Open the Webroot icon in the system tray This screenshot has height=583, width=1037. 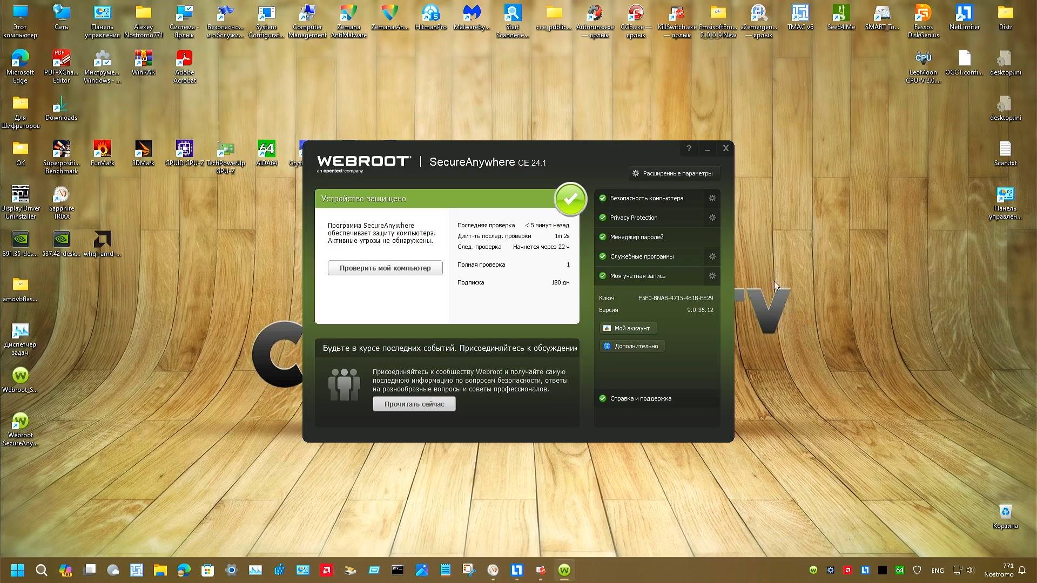(x=813, y=570)
